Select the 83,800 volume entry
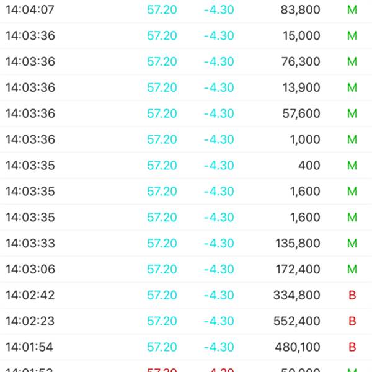 pos(301,10)
